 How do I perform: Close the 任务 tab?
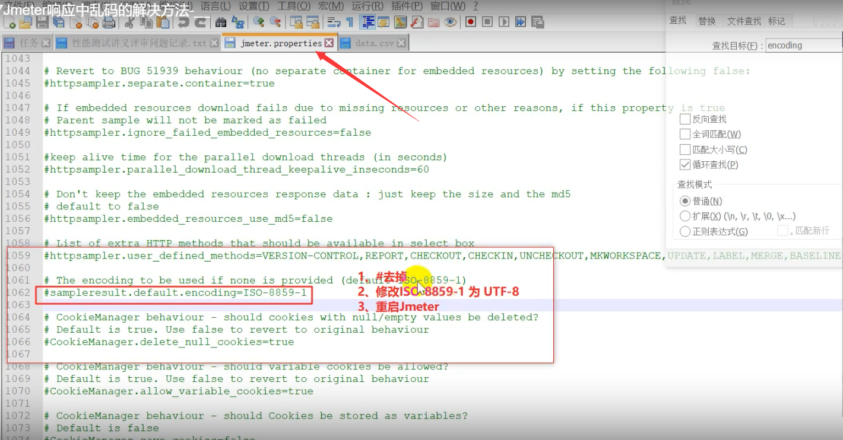click(46, 43)
